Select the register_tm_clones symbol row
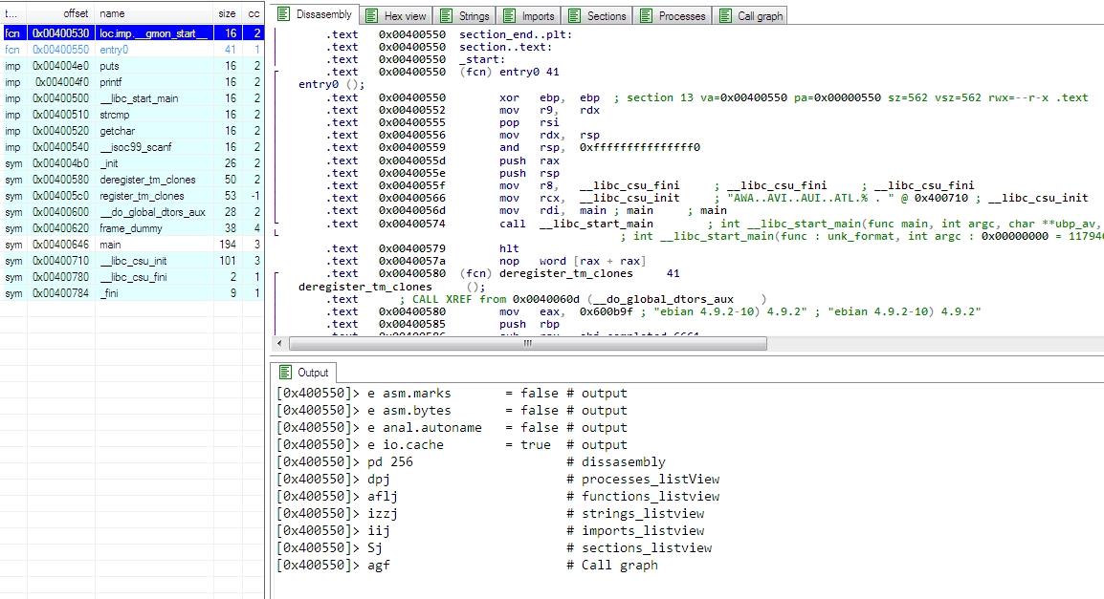1104x599 pixels. 132,196
